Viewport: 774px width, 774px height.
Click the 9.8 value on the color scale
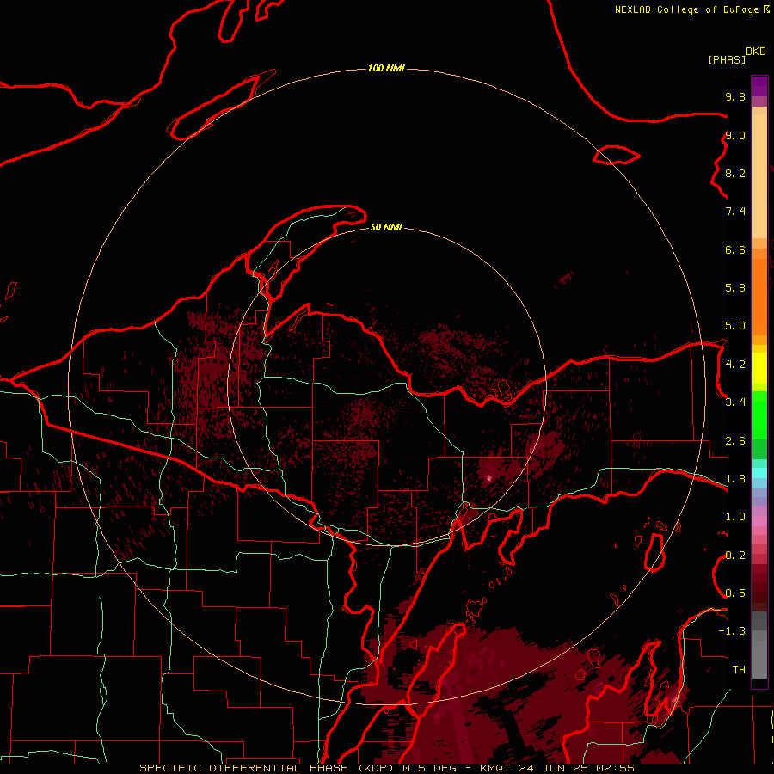point(735,96)
